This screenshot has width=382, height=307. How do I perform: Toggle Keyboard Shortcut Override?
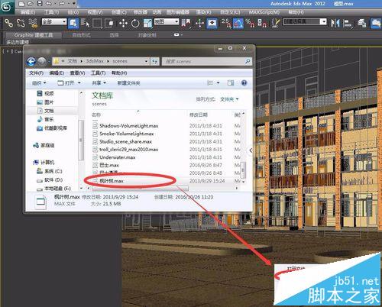pyautogui.click(x=212, y=24)
